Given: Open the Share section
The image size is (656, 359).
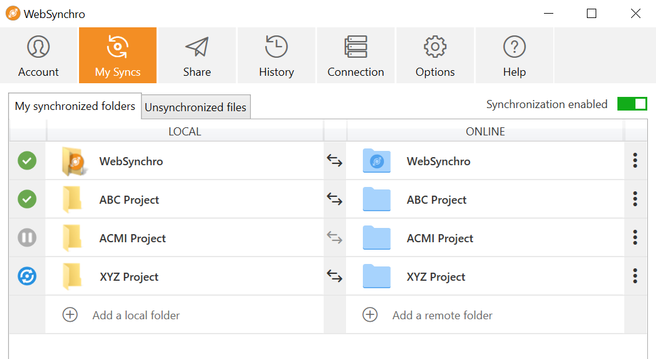Looking at the screenshot, I should [197, 55].
